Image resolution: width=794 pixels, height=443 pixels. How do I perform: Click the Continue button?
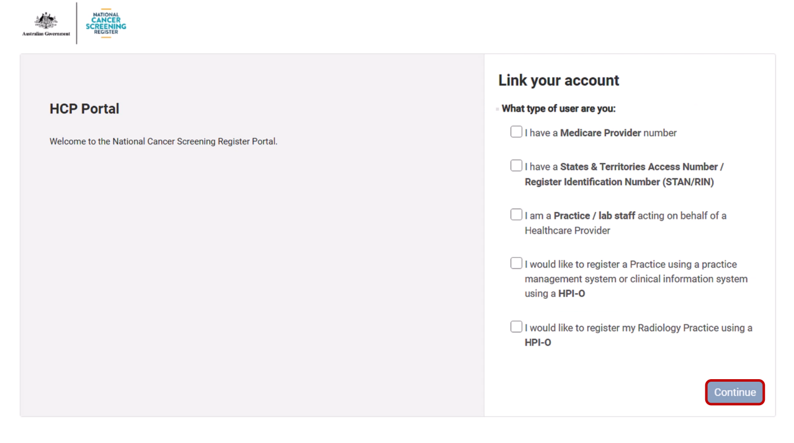click(735, 392)
